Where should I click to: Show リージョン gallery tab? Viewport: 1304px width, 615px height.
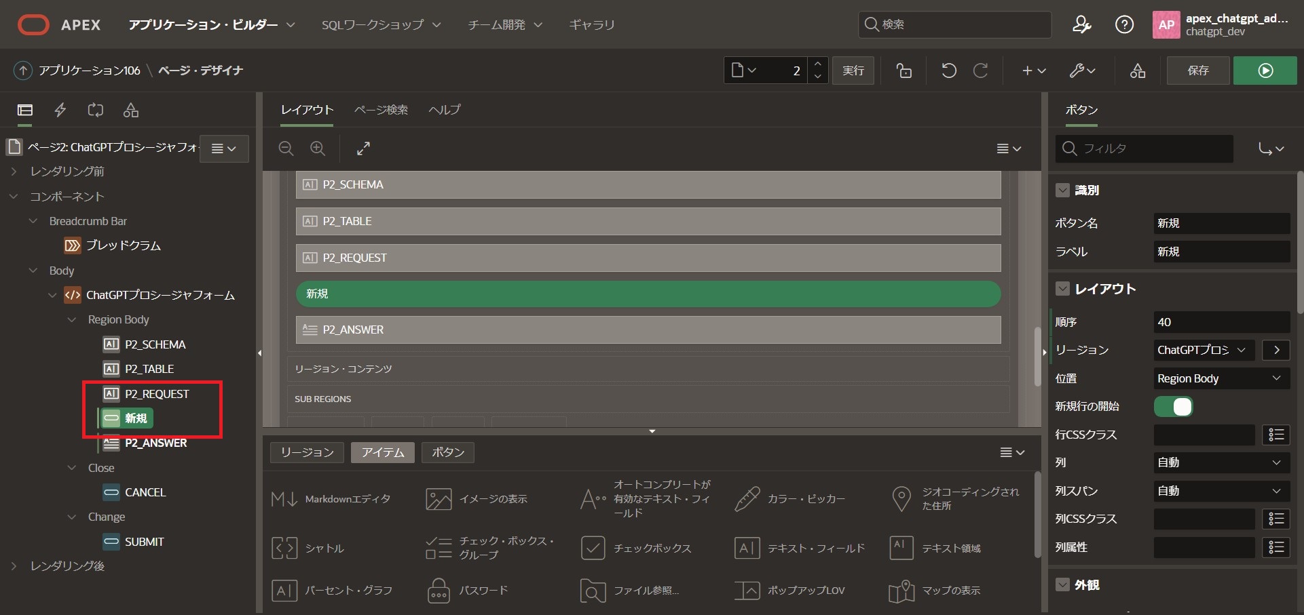307,452
